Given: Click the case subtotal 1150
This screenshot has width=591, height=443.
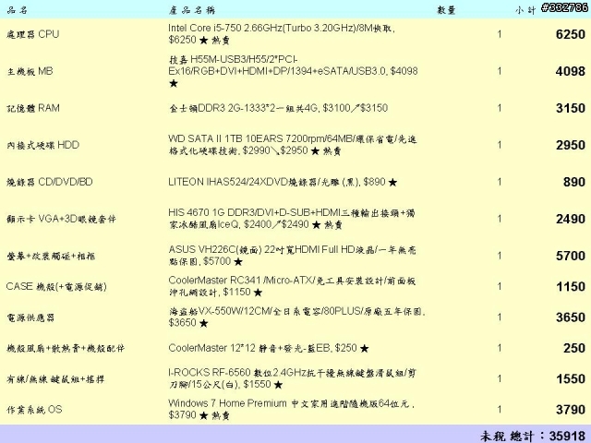Looking at the screenshot, I should click(571, 287).
